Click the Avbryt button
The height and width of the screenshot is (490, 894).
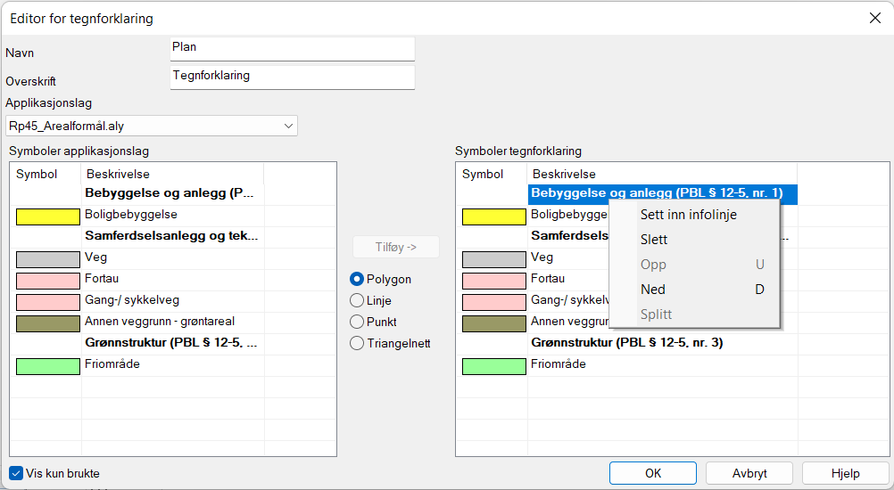click(749, 473)
